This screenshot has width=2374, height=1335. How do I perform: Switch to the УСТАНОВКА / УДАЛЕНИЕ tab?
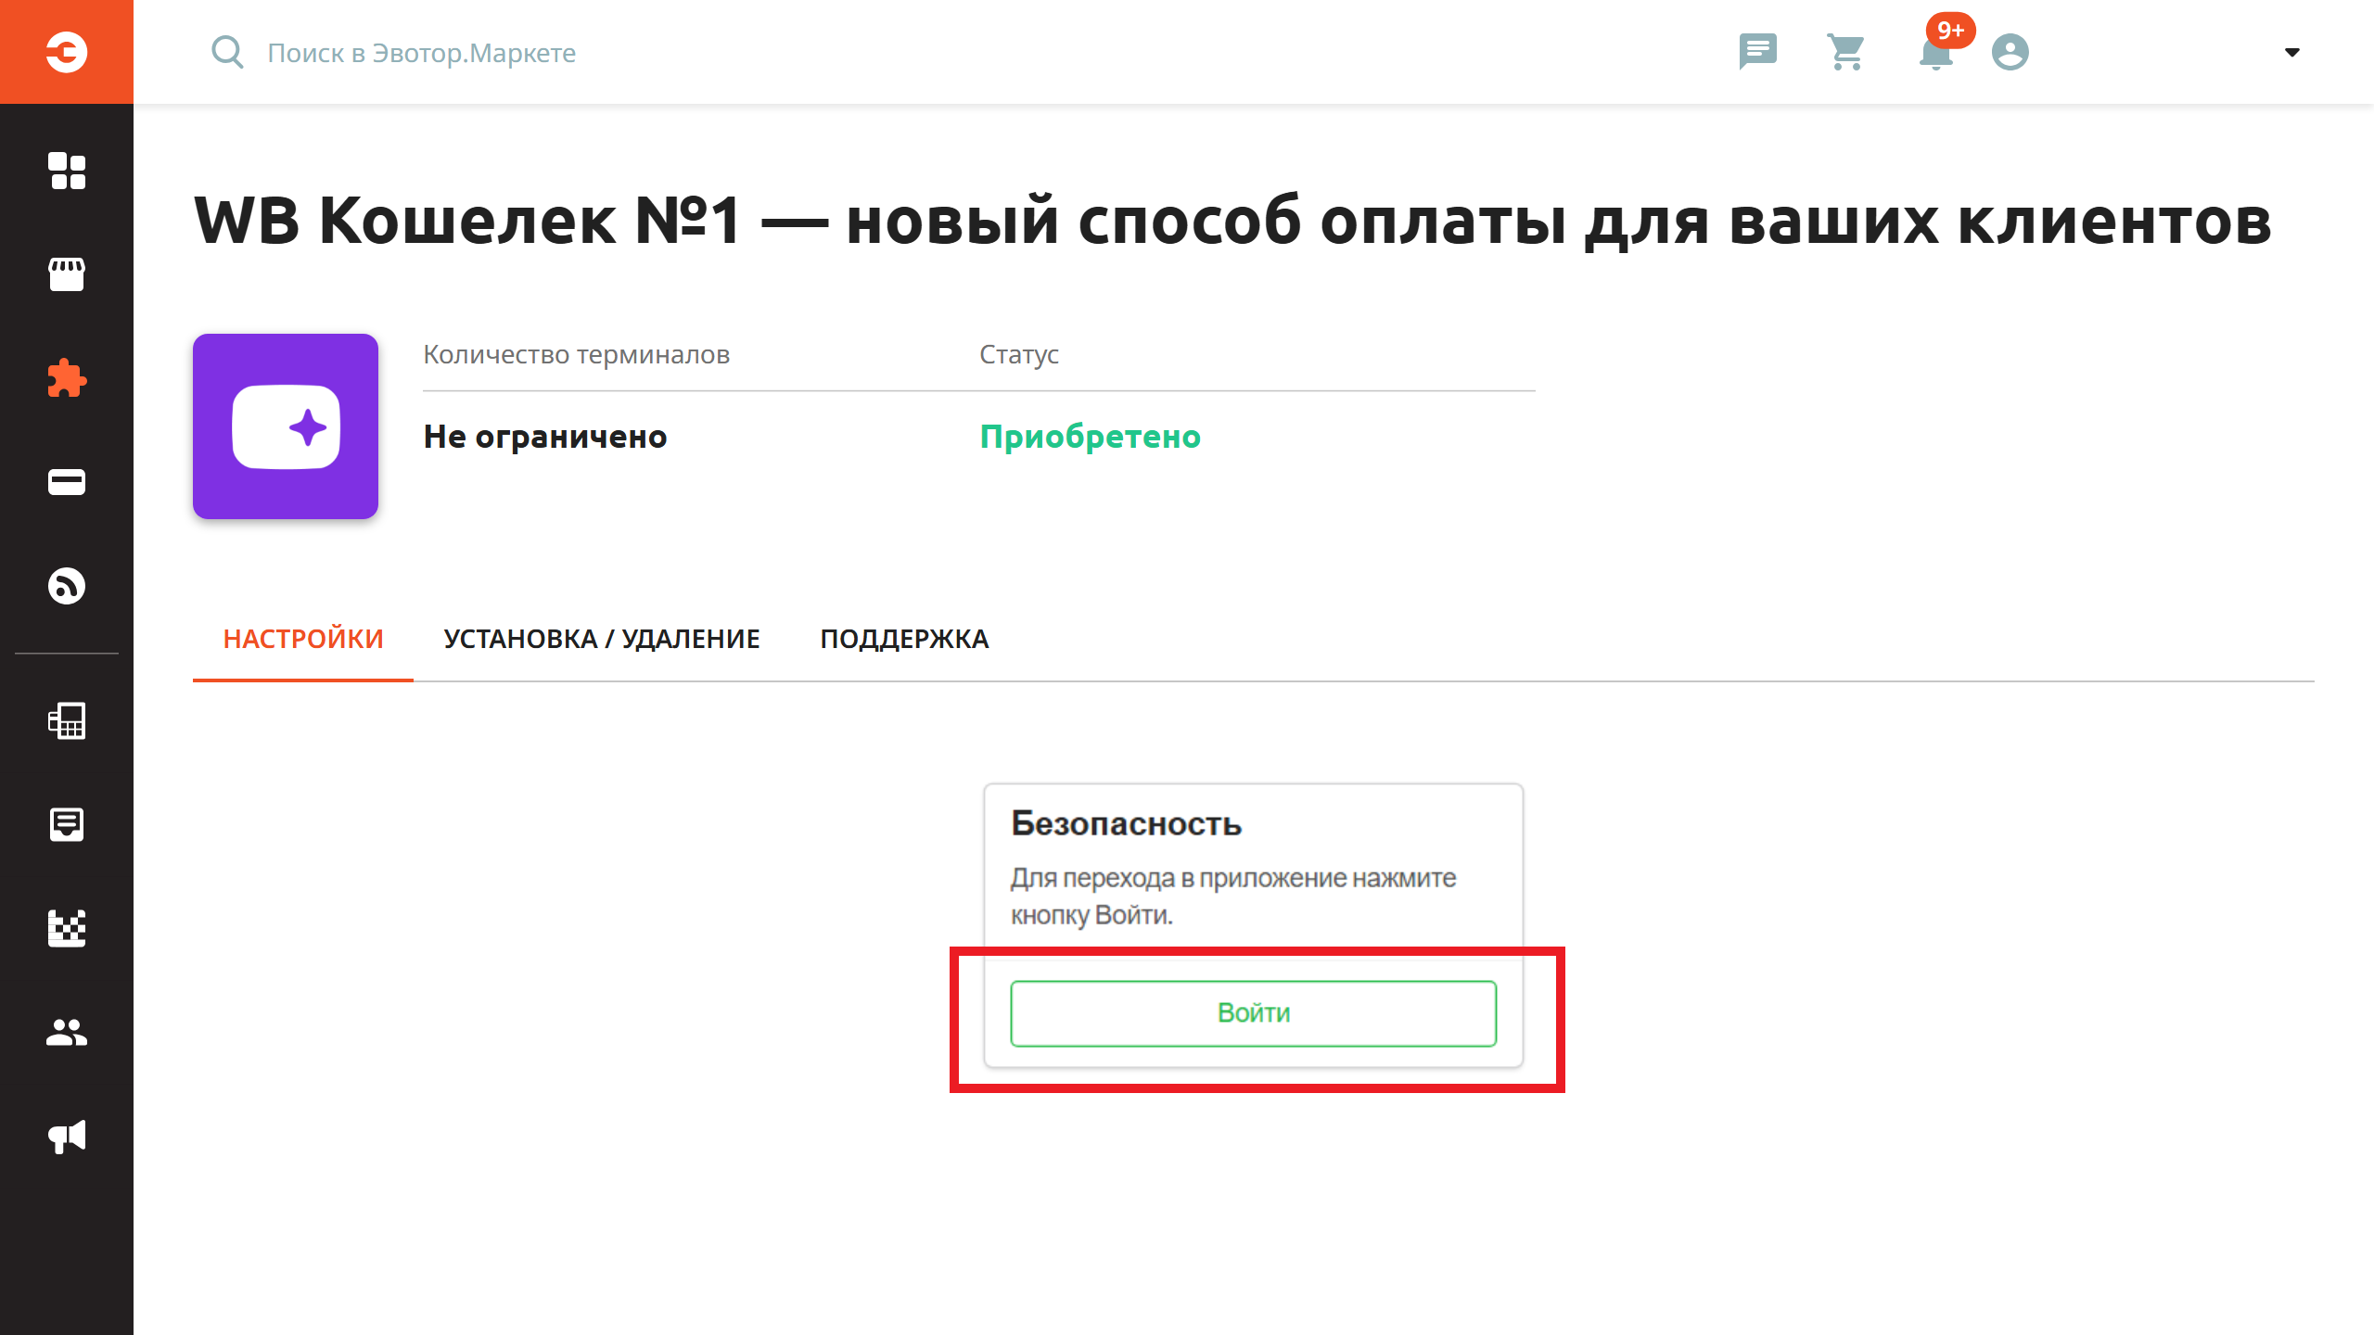point(602,639)
